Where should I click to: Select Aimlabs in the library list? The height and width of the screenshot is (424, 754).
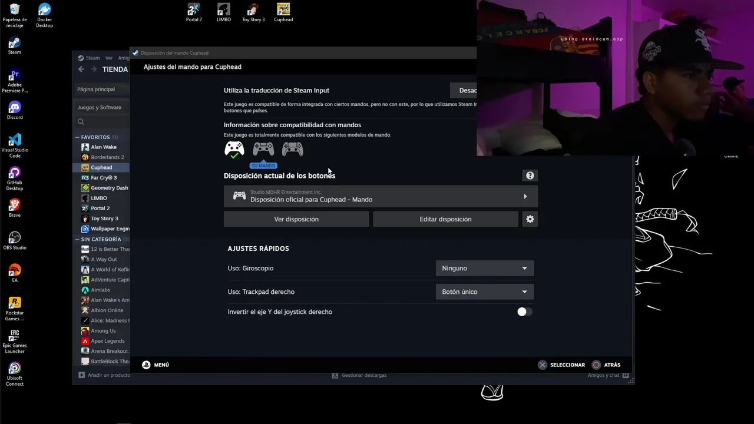point(101,290)
